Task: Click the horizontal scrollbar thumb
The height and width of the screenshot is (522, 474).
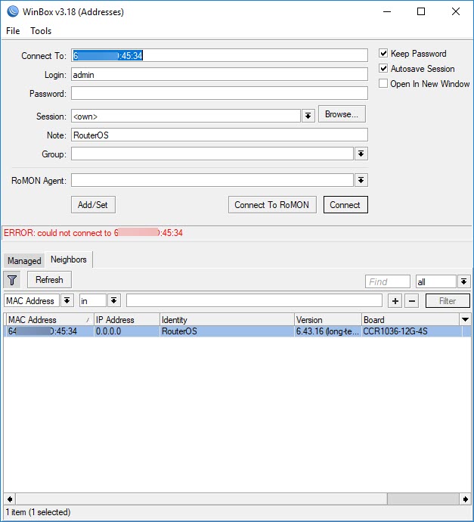Action: [x=423, y=499]
